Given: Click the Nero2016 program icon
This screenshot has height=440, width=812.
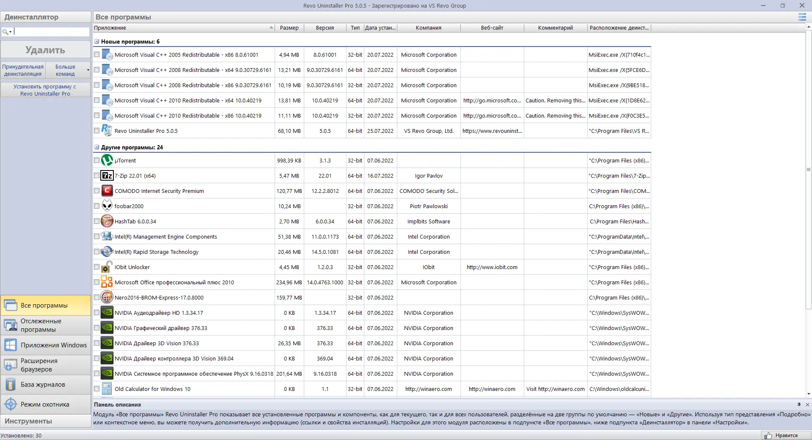Looking at the screenshot, I should click(x=107, y=297).
